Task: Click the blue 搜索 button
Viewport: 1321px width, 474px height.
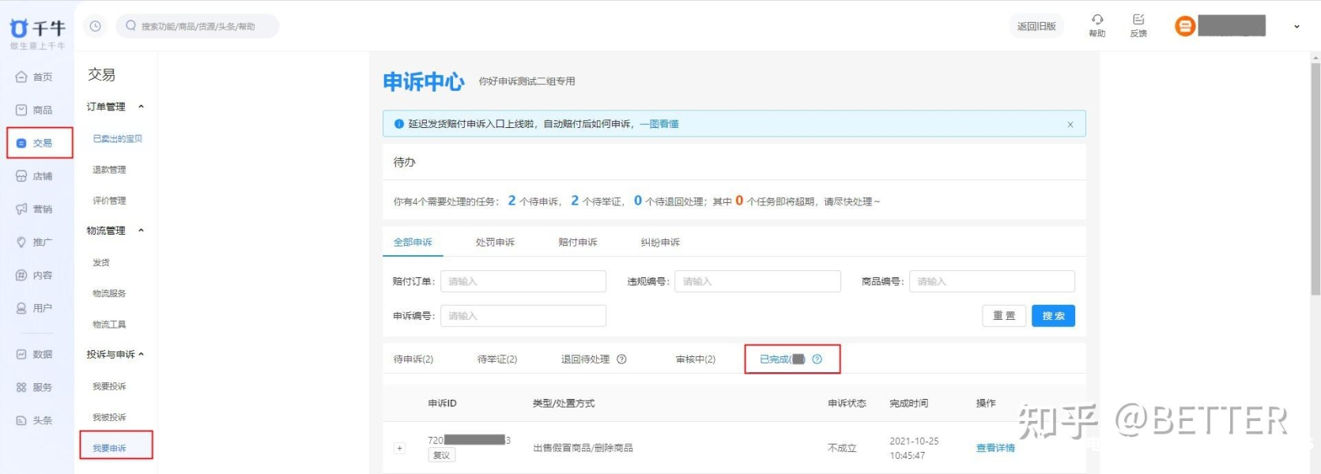Action: click(1052, 316)
